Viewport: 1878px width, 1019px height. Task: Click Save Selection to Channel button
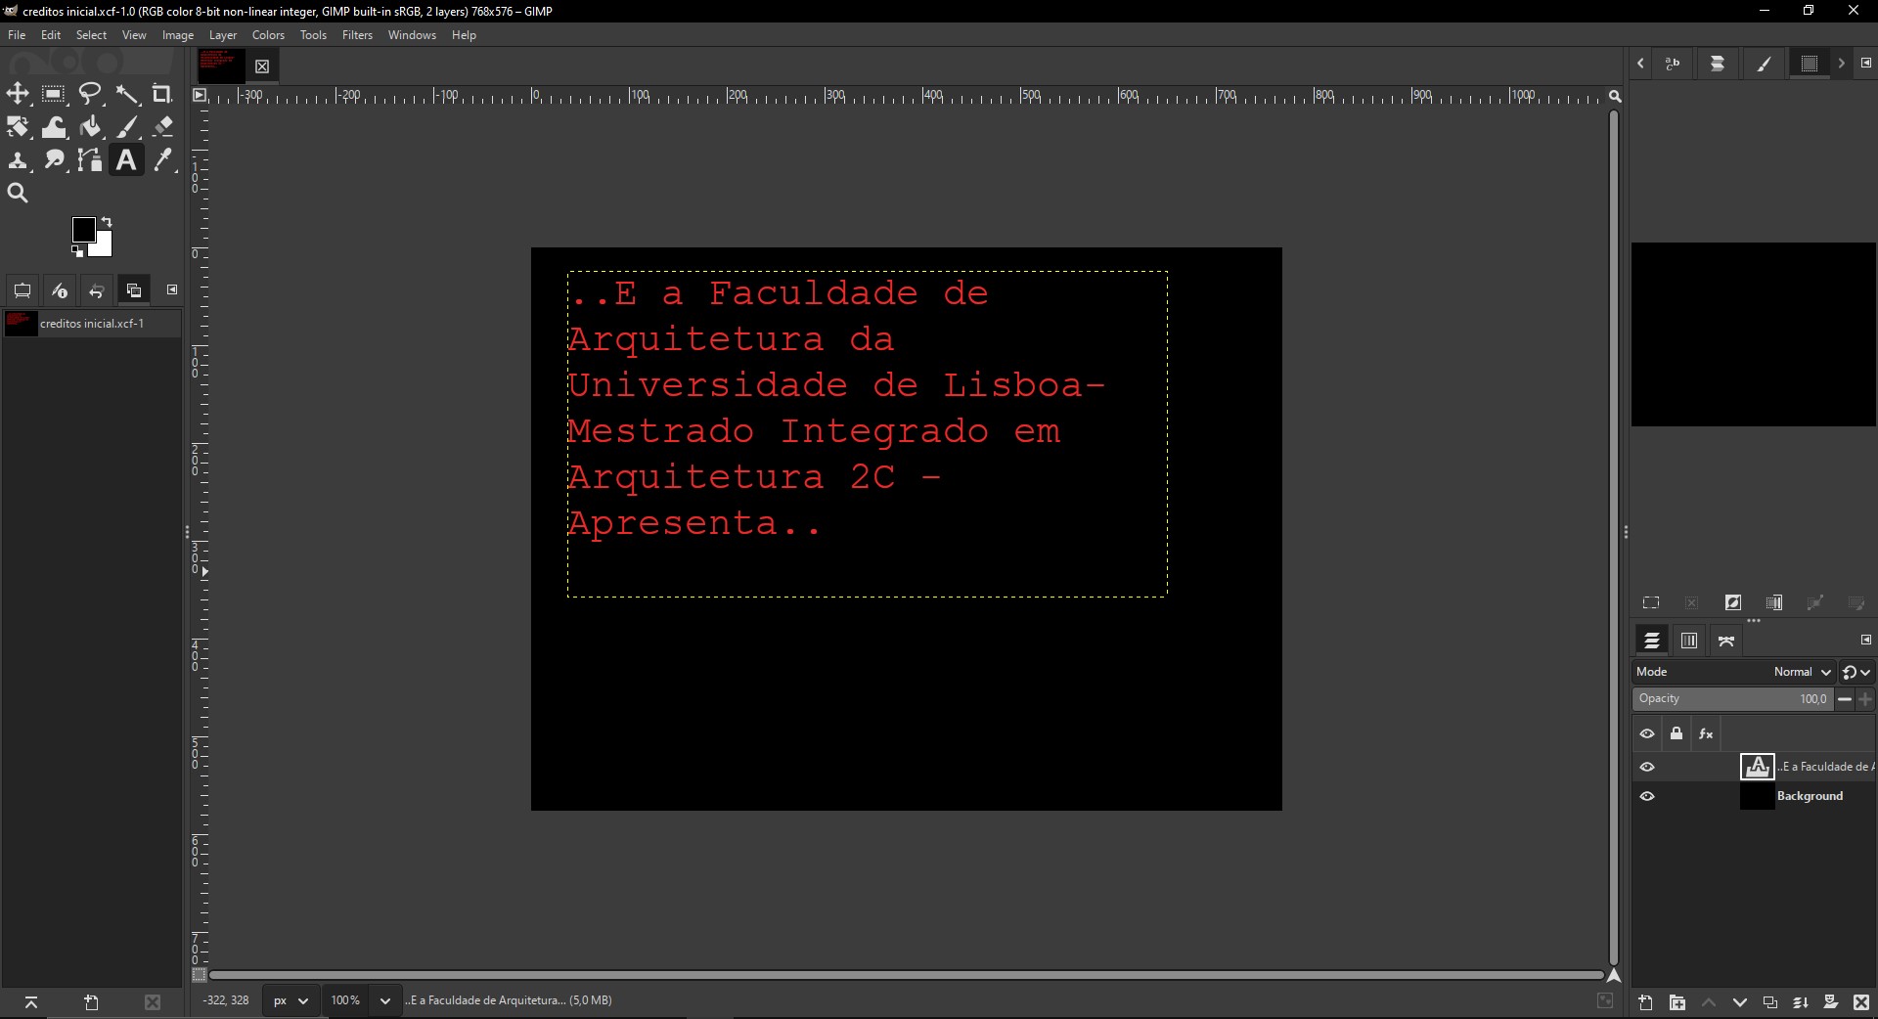pyautogui.click(x=1774, y=603)
